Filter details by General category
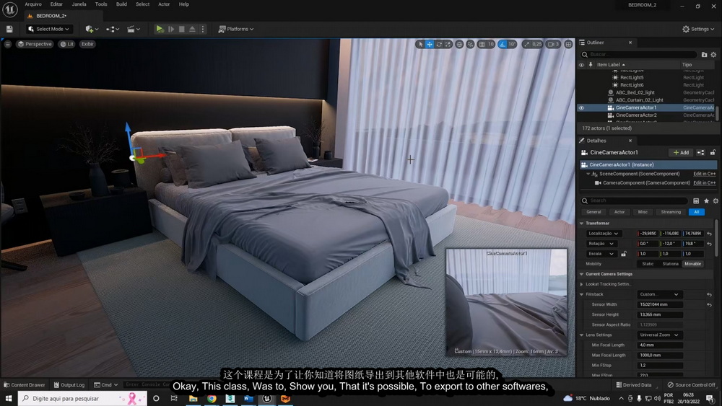 click(x=593, y=212)
